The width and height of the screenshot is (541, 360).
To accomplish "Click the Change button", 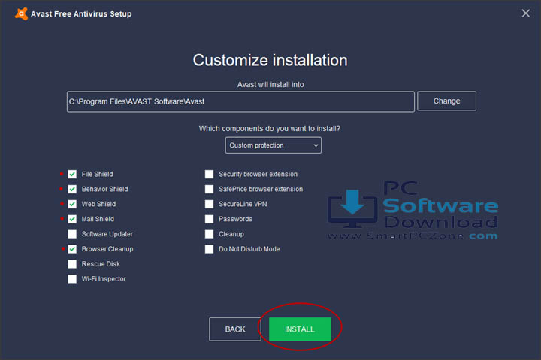I will coord(446,101).
